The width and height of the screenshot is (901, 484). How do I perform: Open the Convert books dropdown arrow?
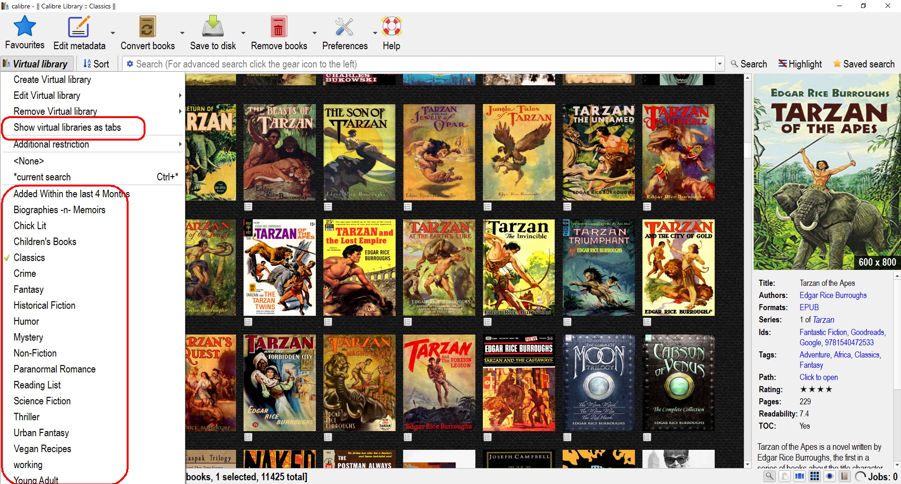click(182, 33)
